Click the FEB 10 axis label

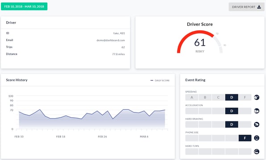tap(19, 136)
